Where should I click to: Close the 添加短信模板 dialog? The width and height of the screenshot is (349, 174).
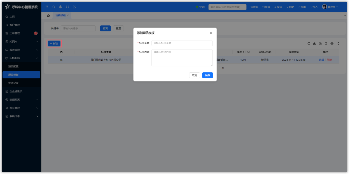pyautogui.click(x=211, y=33)
